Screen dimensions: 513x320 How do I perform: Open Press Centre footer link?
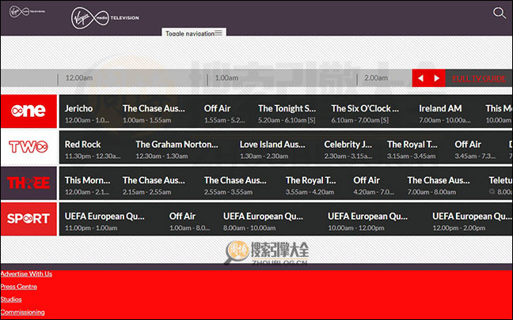pyautogui.click(x=19, y=287)
